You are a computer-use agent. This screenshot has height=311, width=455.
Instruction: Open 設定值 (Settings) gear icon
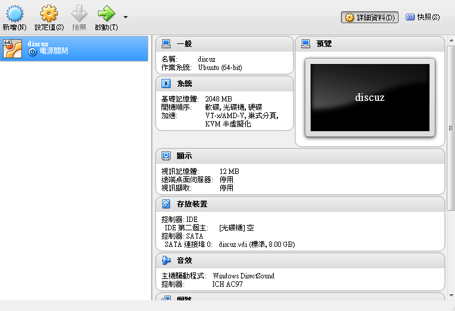pos(49,14)
